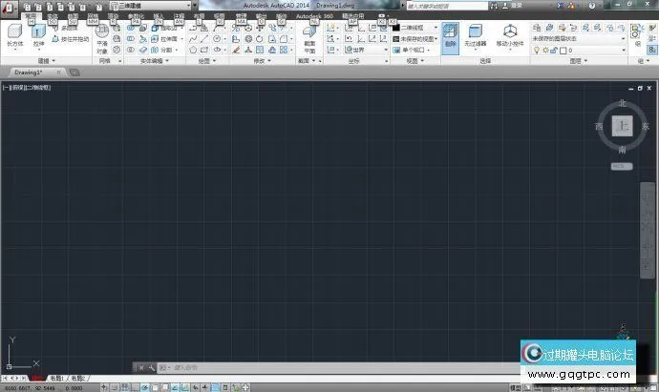The image size is (659, 392).
Task: Open the 未保存的图层状态 layer state dropdown
Action: point(579,38)
